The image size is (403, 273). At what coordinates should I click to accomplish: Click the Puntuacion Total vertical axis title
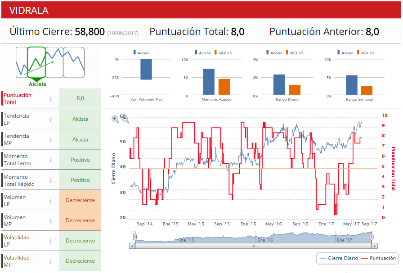pos(393,168)
